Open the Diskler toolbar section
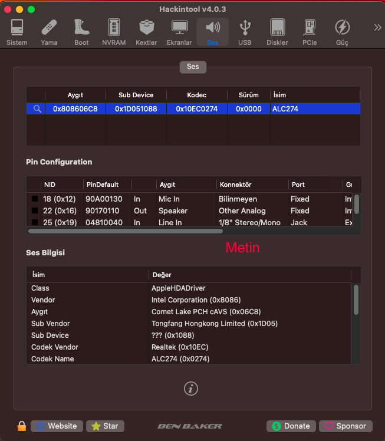385x441 pixels. [277, 32]
